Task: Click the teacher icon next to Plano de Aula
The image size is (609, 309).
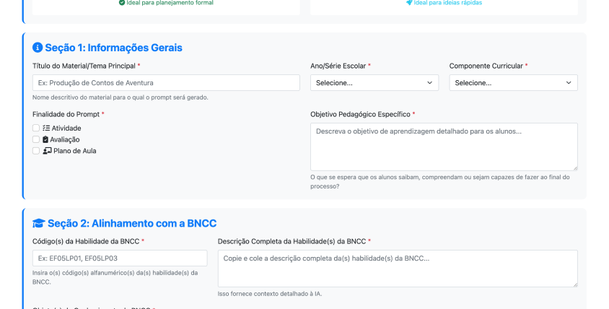Action: 47,151
